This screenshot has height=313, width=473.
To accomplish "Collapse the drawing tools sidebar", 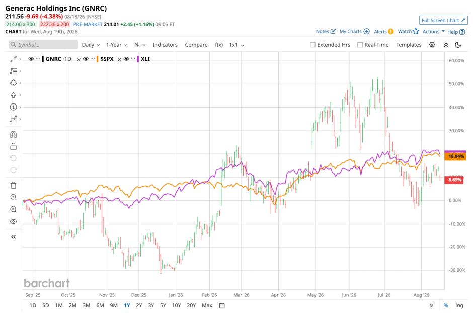I will pyautogui.click(x=13, y=237).
